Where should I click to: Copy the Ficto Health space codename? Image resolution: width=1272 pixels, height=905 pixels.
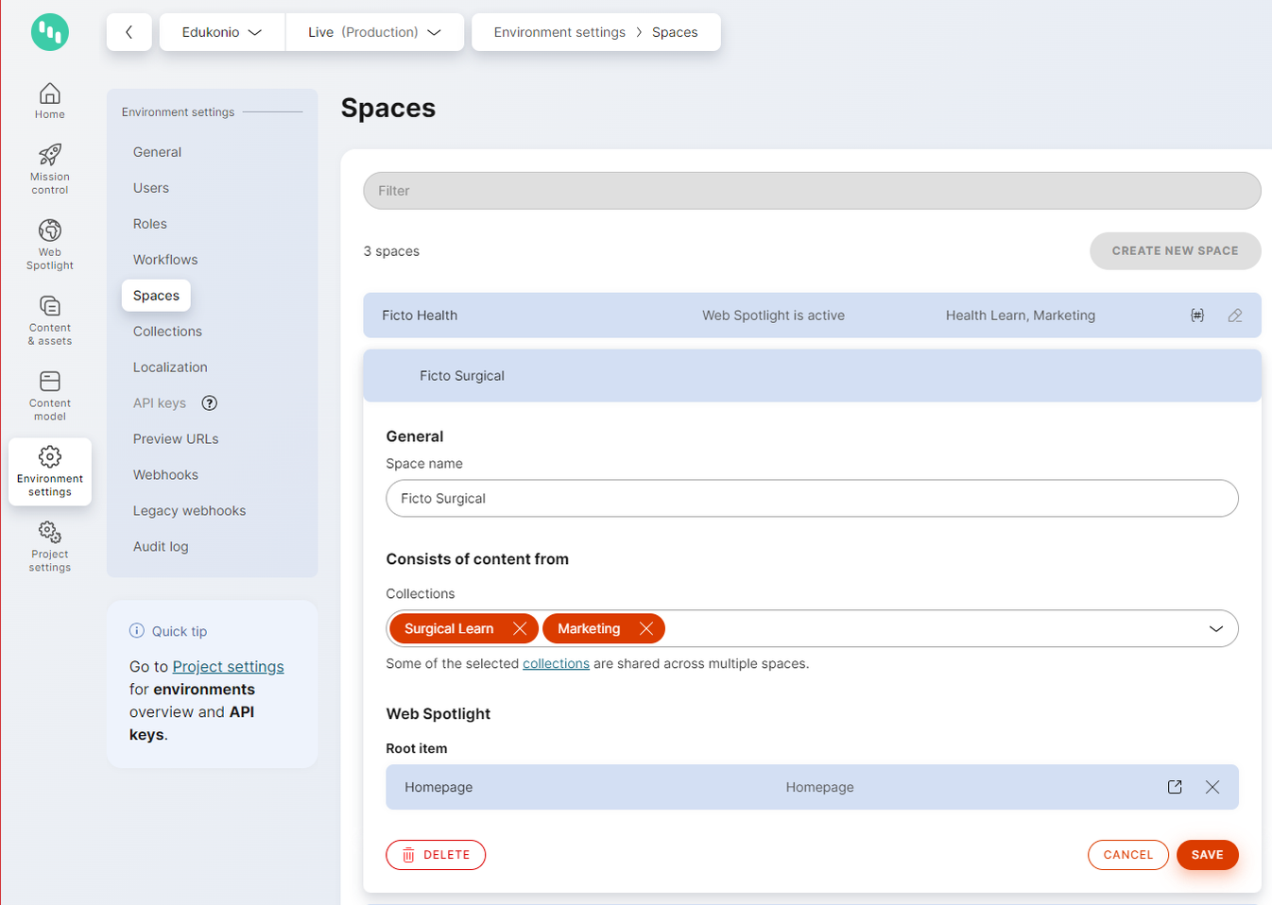[x=1196, y=315]
